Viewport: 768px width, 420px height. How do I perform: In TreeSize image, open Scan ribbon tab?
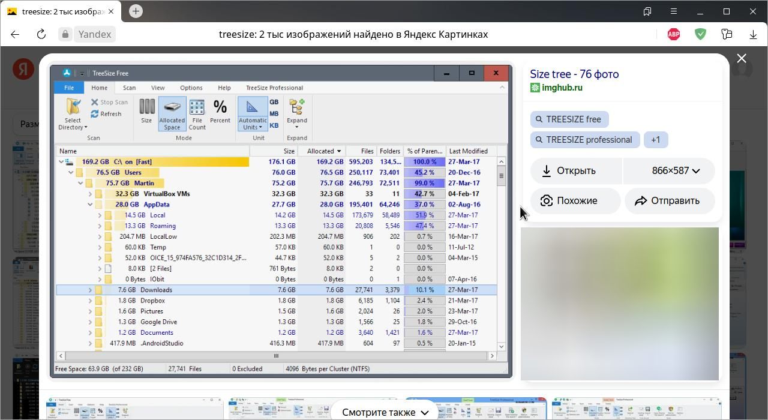coord(129,88)
